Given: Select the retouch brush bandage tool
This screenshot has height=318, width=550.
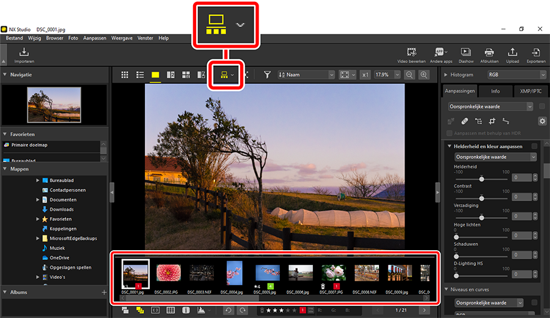Looking at the screenshot, I should click(464, 122).
